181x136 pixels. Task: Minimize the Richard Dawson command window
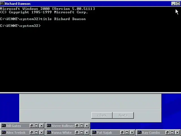tap(173, 4)
